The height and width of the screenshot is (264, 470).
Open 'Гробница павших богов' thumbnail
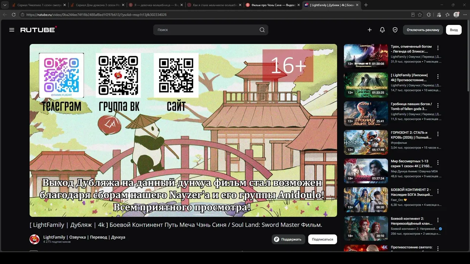pyautogui.click(x=366, y=114)
